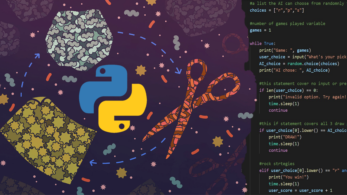Click the "while True:" line

tap(263, 43)
